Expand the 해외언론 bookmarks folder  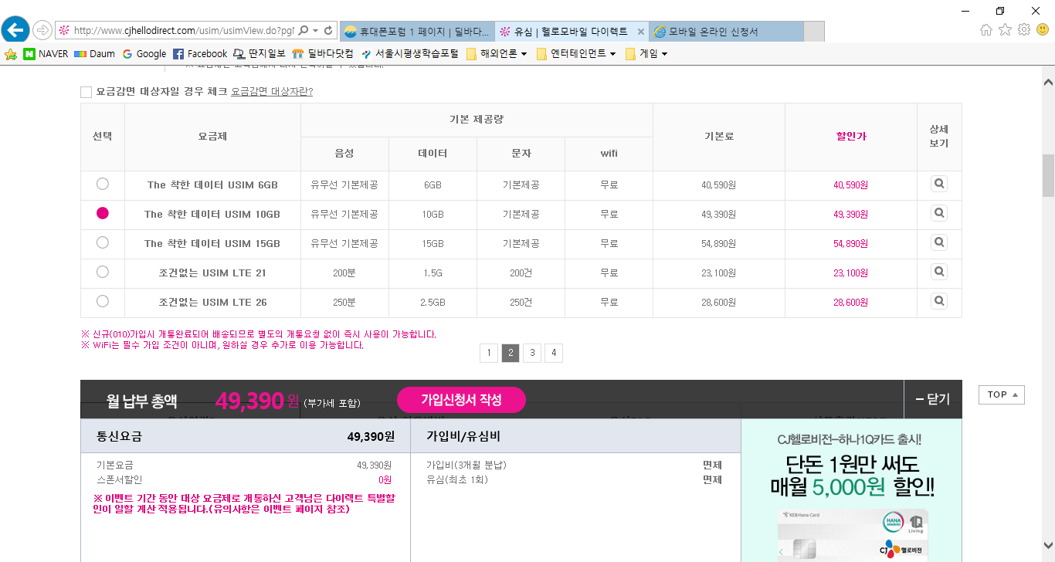click(x=496, y=54)
